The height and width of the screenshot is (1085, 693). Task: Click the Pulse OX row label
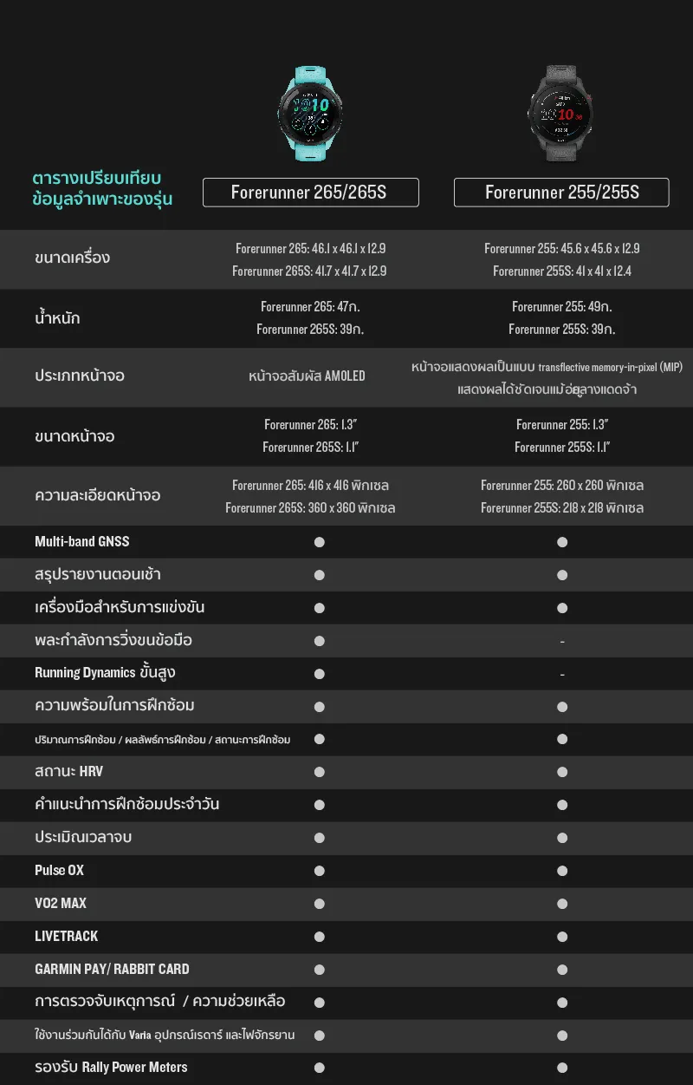click(x=59, y=871)
